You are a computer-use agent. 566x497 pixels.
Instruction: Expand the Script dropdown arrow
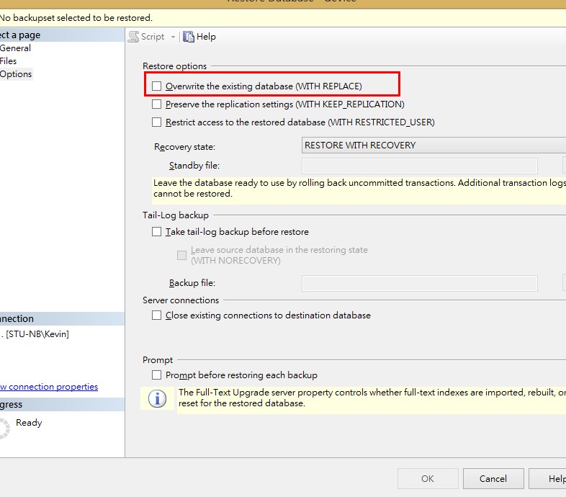tap(173, 37)
